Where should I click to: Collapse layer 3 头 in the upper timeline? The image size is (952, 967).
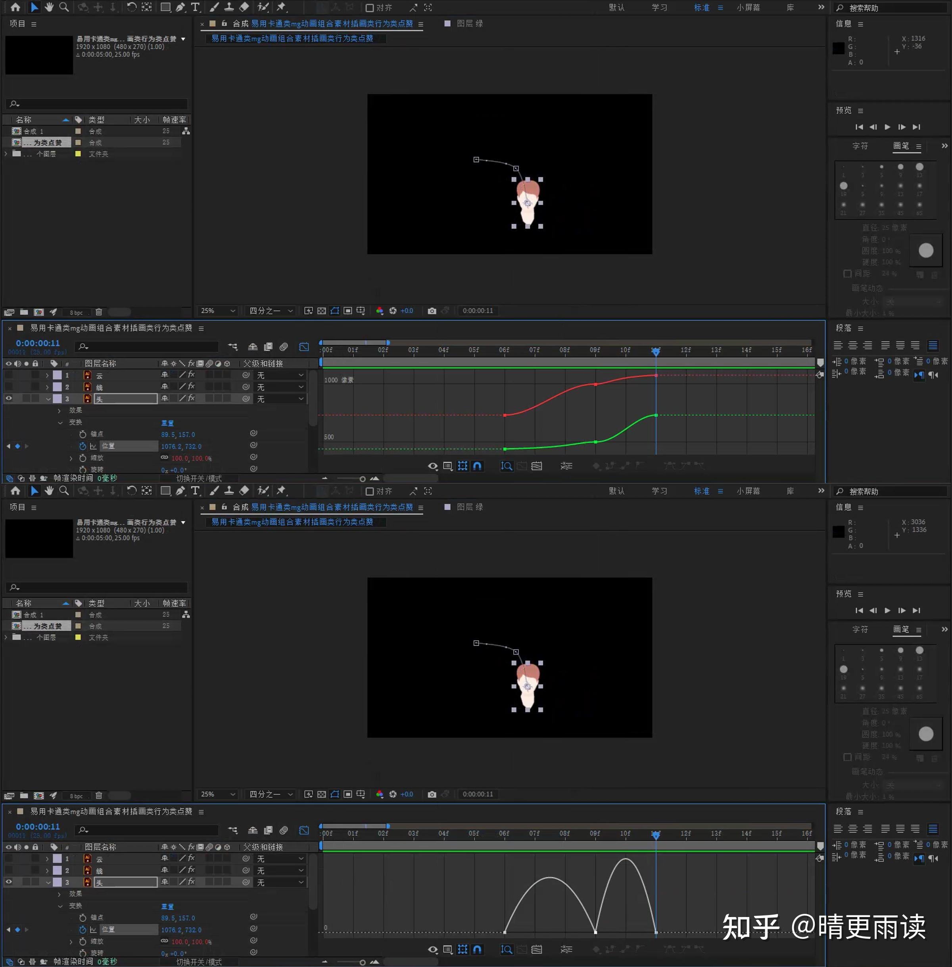tap(48, 399)
